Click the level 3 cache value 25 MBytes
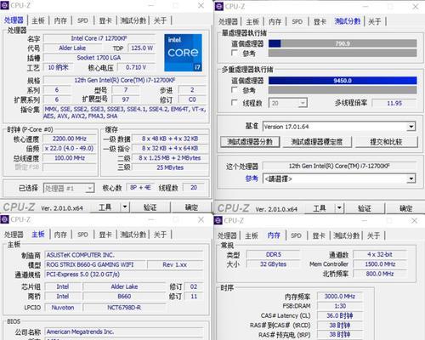This screenshot has height=340, width=425. point(170,167)
